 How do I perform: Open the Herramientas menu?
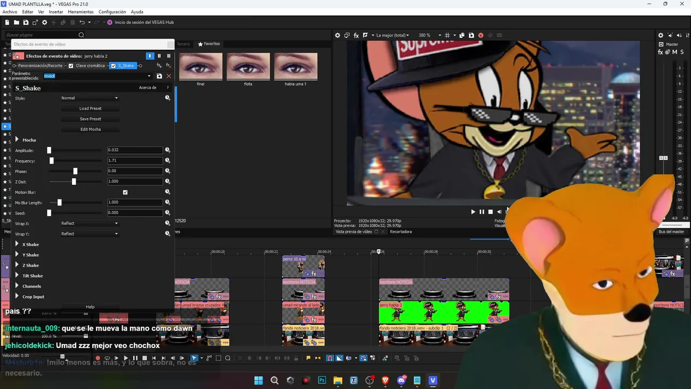point(80,12)
